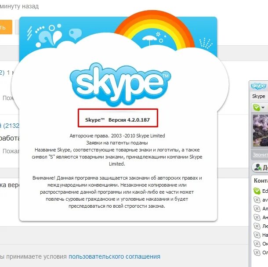Click the green online status icon in Skype toolbar
The width and height of the screenshot is (268, 267).
coord(257,108)
